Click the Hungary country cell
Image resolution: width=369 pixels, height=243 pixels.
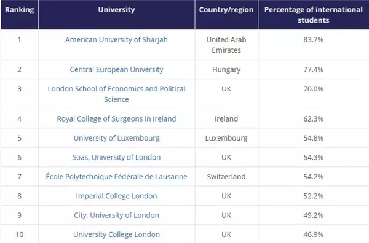[x=226, y=69]
